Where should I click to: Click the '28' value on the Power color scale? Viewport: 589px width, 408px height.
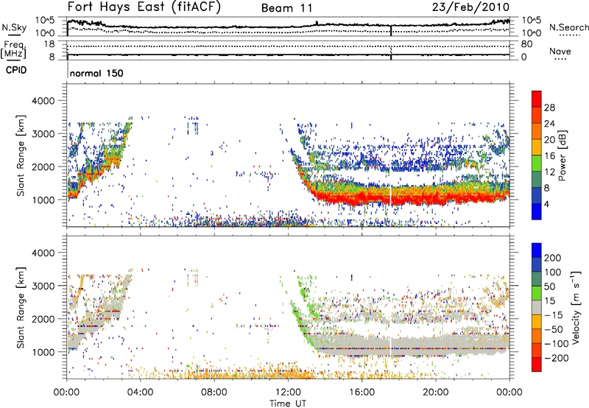click(549, 108)
